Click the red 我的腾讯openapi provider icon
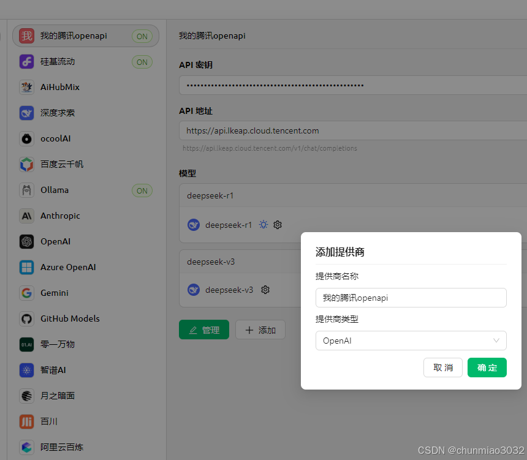The height and width of the screenshot is (460, 527). (x=26, y=36)
